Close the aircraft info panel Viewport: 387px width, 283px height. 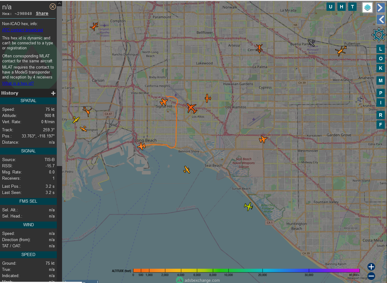[x=53, y=7]
